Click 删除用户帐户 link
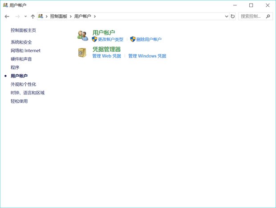 click(x=149, y=40)
